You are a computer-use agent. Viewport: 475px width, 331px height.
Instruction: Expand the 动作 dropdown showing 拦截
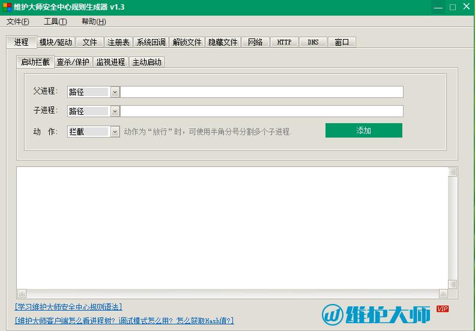click(115, 132)
